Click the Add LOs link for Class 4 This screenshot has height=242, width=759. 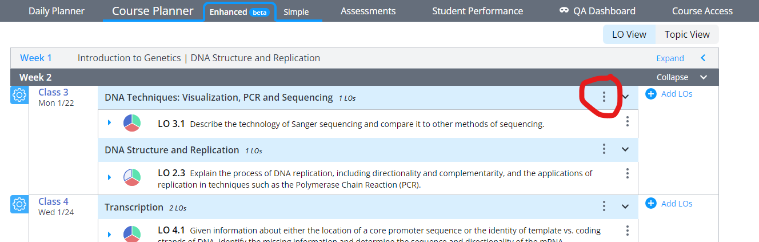676,204
